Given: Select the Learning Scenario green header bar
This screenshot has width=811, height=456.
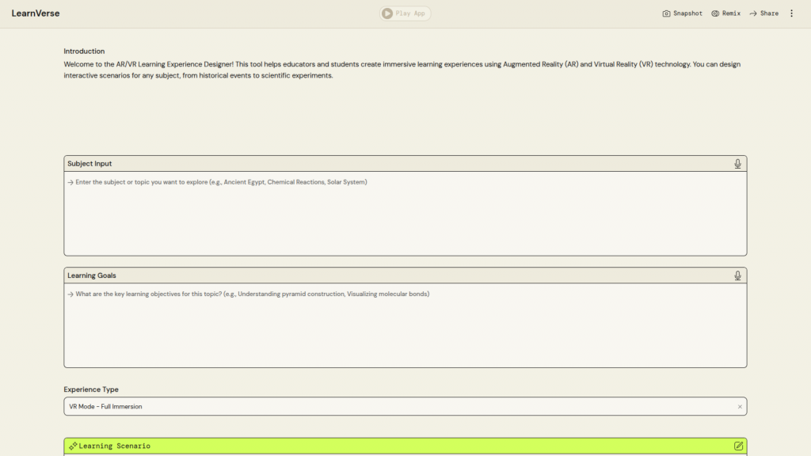Looking at the screenshot, I should [405, 446].
